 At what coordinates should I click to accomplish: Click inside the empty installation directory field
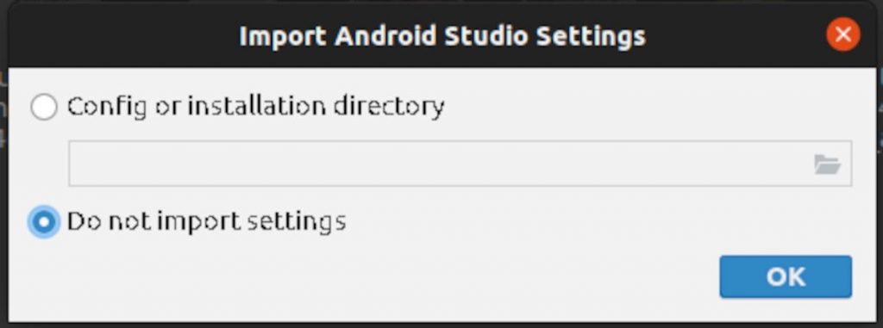pyautogui.click(x=439, y=164)
